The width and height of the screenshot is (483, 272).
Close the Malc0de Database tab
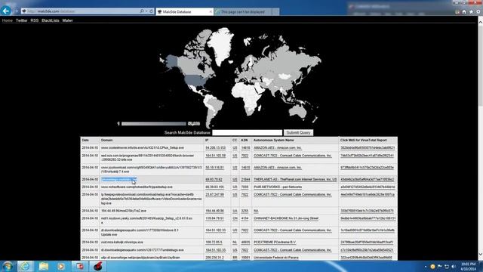(211, 12)
